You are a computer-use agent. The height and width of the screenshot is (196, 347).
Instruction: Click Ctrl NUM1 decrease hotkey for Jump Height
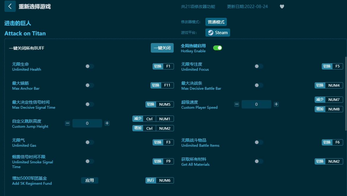click(x=153, y=119)
